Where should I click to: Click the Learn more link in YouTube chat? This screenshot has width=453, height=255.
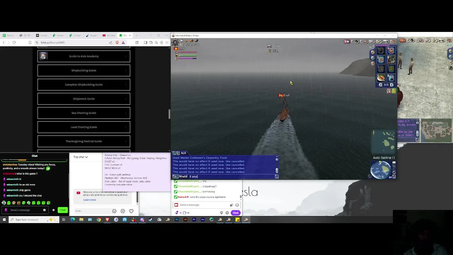(x=90, y=200)
